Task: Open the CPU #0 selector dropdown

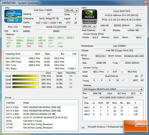Action: coord(71,10)
